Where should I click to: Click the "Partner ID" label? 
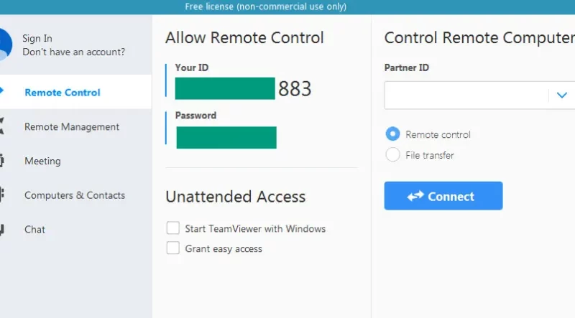click(407, 67)
